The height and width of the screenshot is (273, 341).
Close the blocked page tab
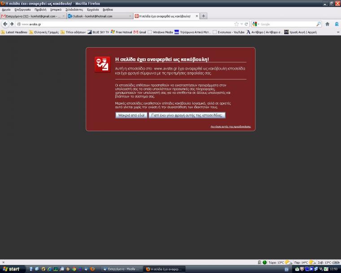tap(197, 16)
